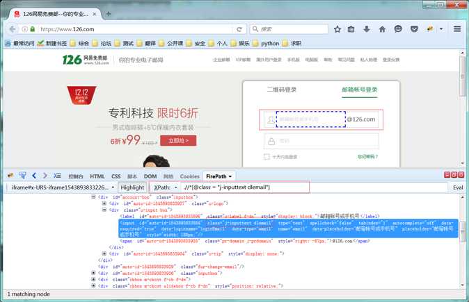Bookmark this page with the star icon
469x302 pixels.
coord(337,29)
